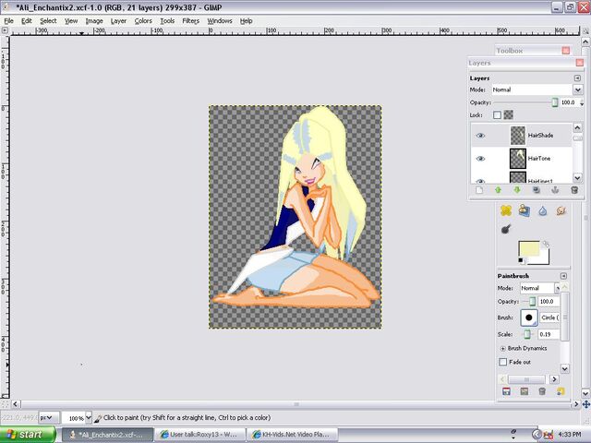Viewport: 591px width, 443px height.
Task: Save tool options preset
Action: click(x=506, y=391)
